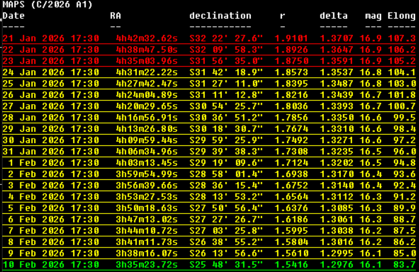Select the green 10 Feb 2026 date entry
Image resolution: width=419 pixels, height=272 pixels.
click(x=51, y=265)
